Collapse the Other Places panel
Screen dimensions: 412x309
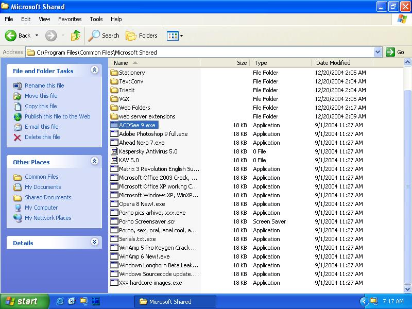point(95,161)
